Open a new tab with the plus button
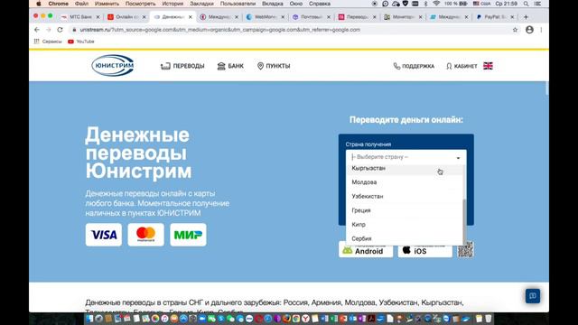The width and height of the screenshot is (578, 325). click(526, 17)
